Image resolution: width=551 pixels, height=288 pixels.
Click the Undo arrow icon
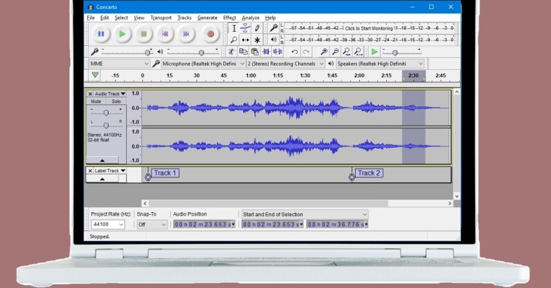[x=295, y=52]
